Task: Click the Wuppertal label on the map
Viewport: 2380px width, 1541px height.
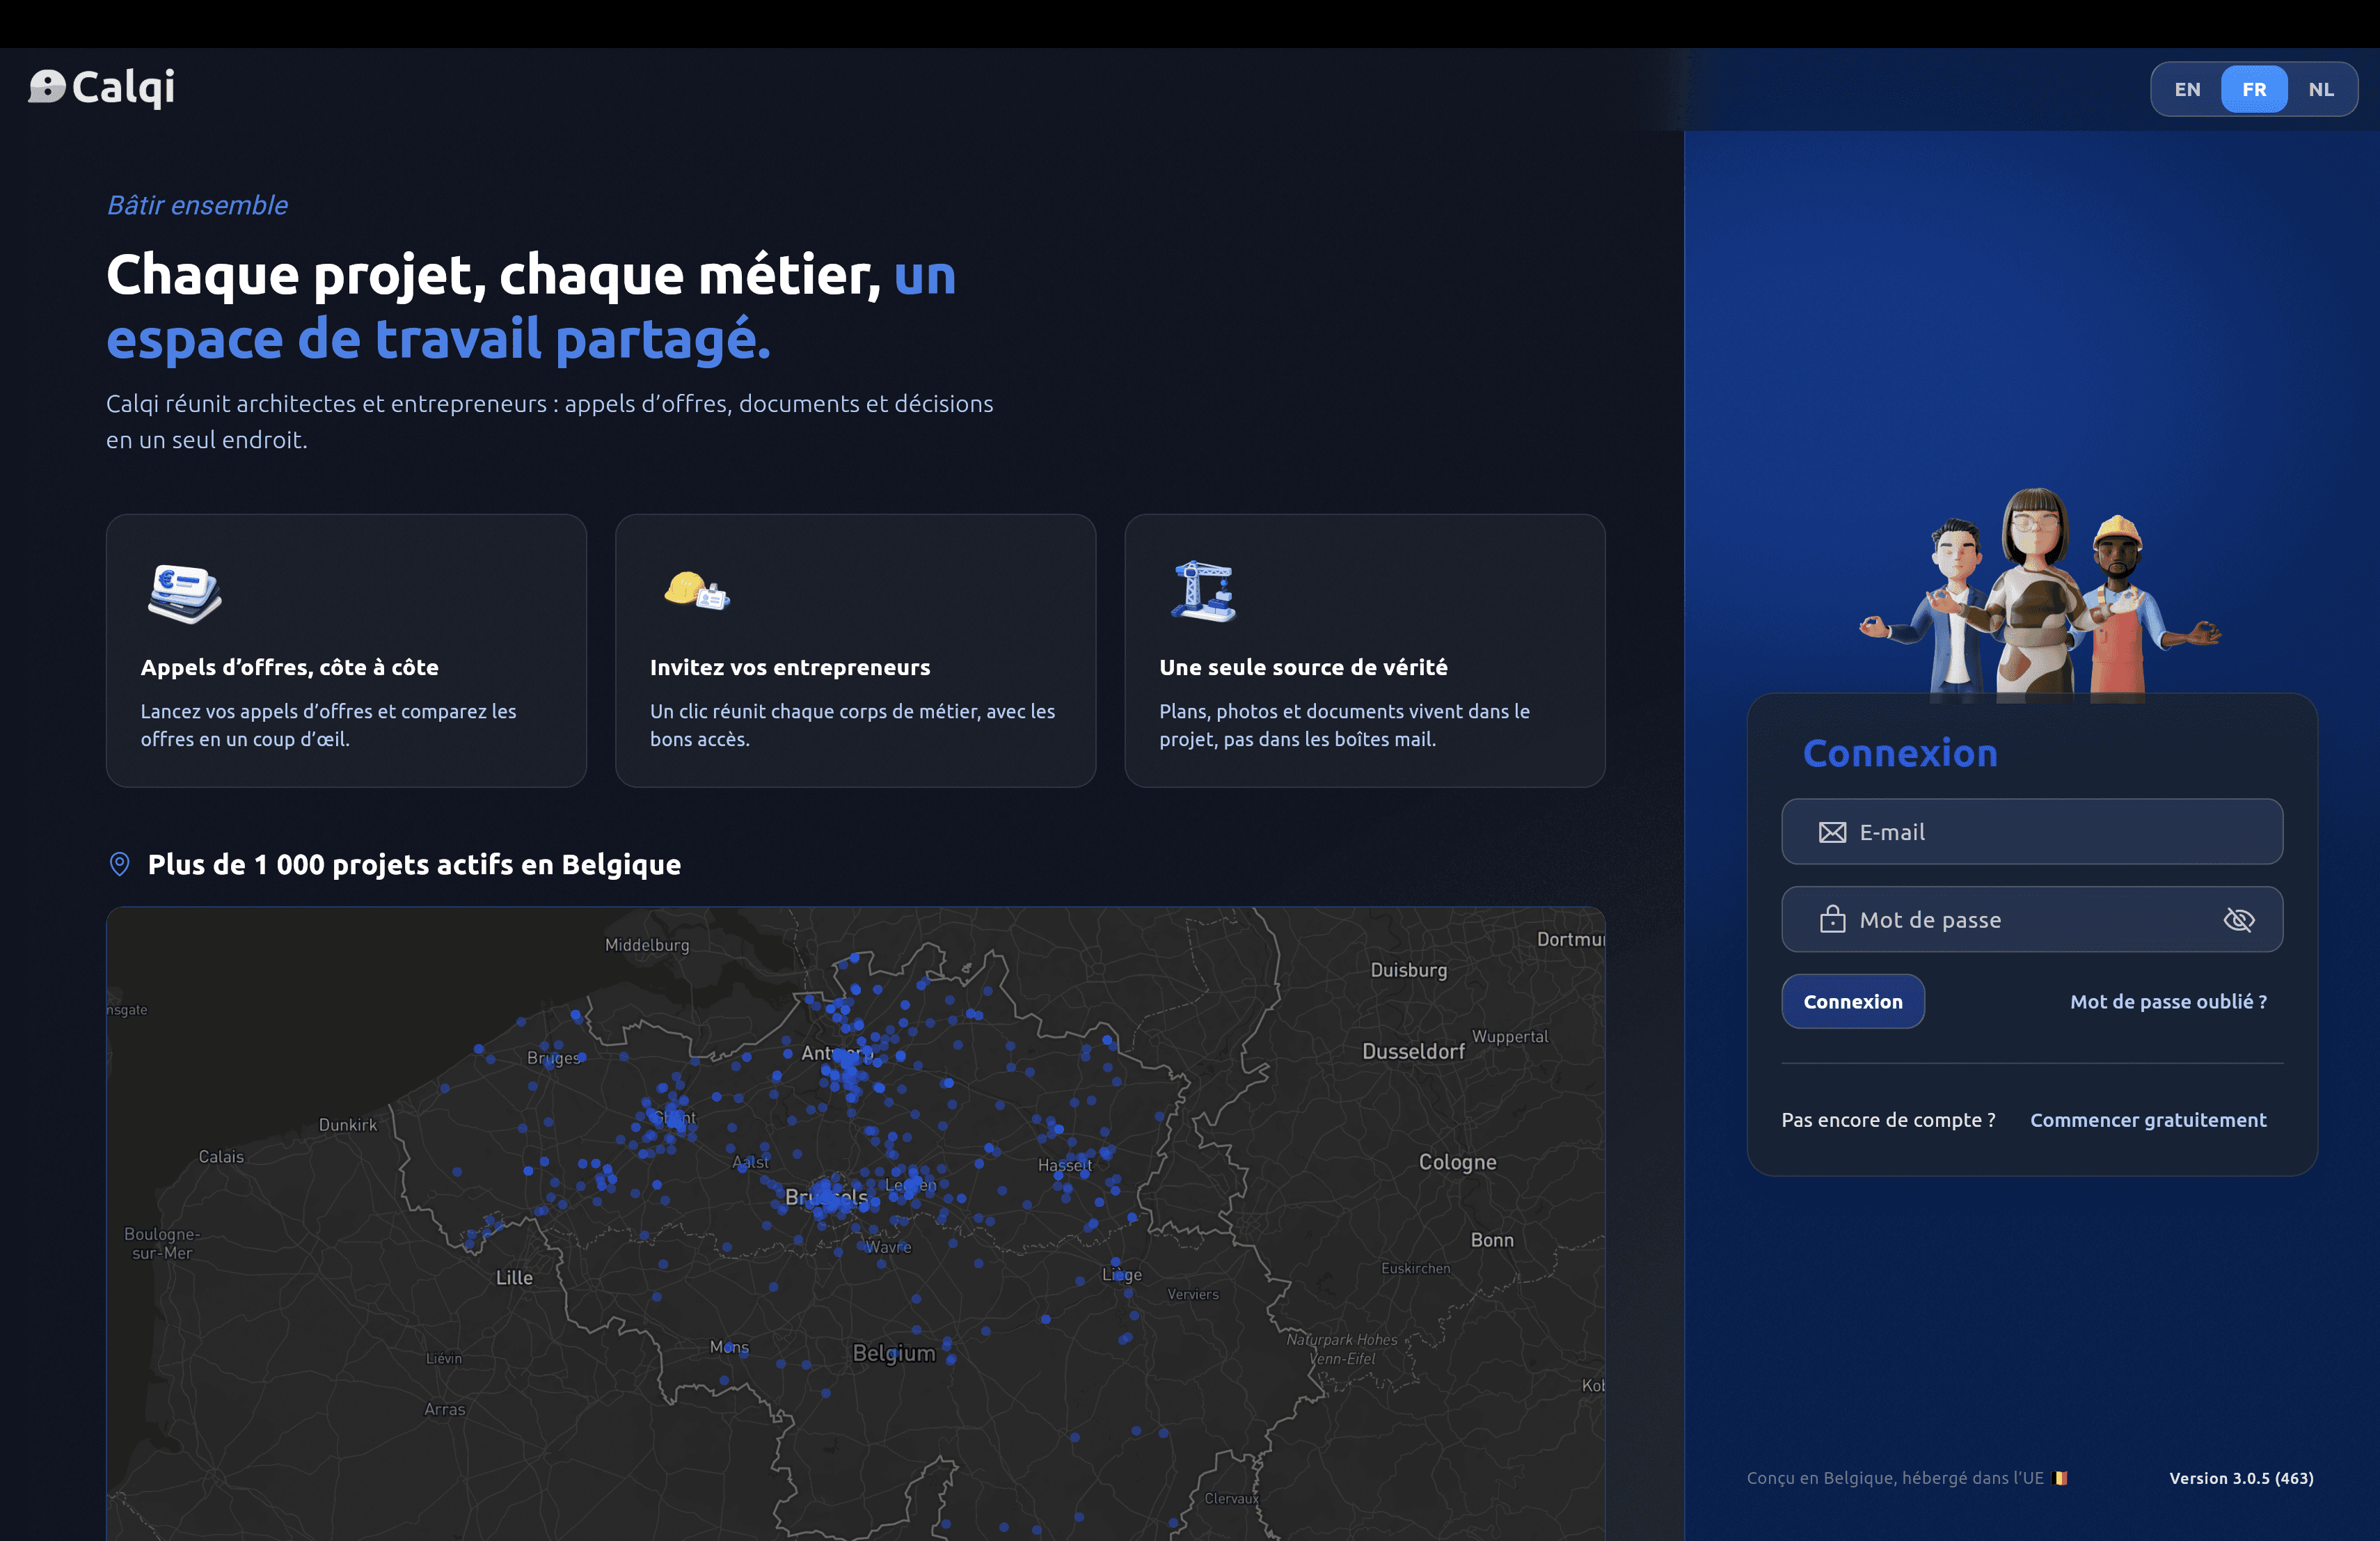Action: (1510, 1037)
